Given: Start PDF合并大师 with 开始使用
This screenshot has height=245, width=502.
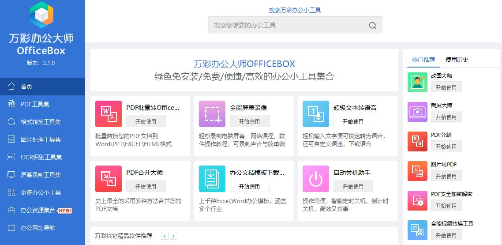Looking at the screenshot, I should pyautogui.click(x=146, y=186).
